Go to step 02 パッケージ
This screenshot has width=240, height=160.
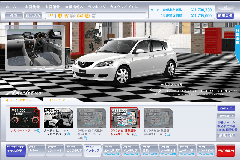tap(55, 151)
